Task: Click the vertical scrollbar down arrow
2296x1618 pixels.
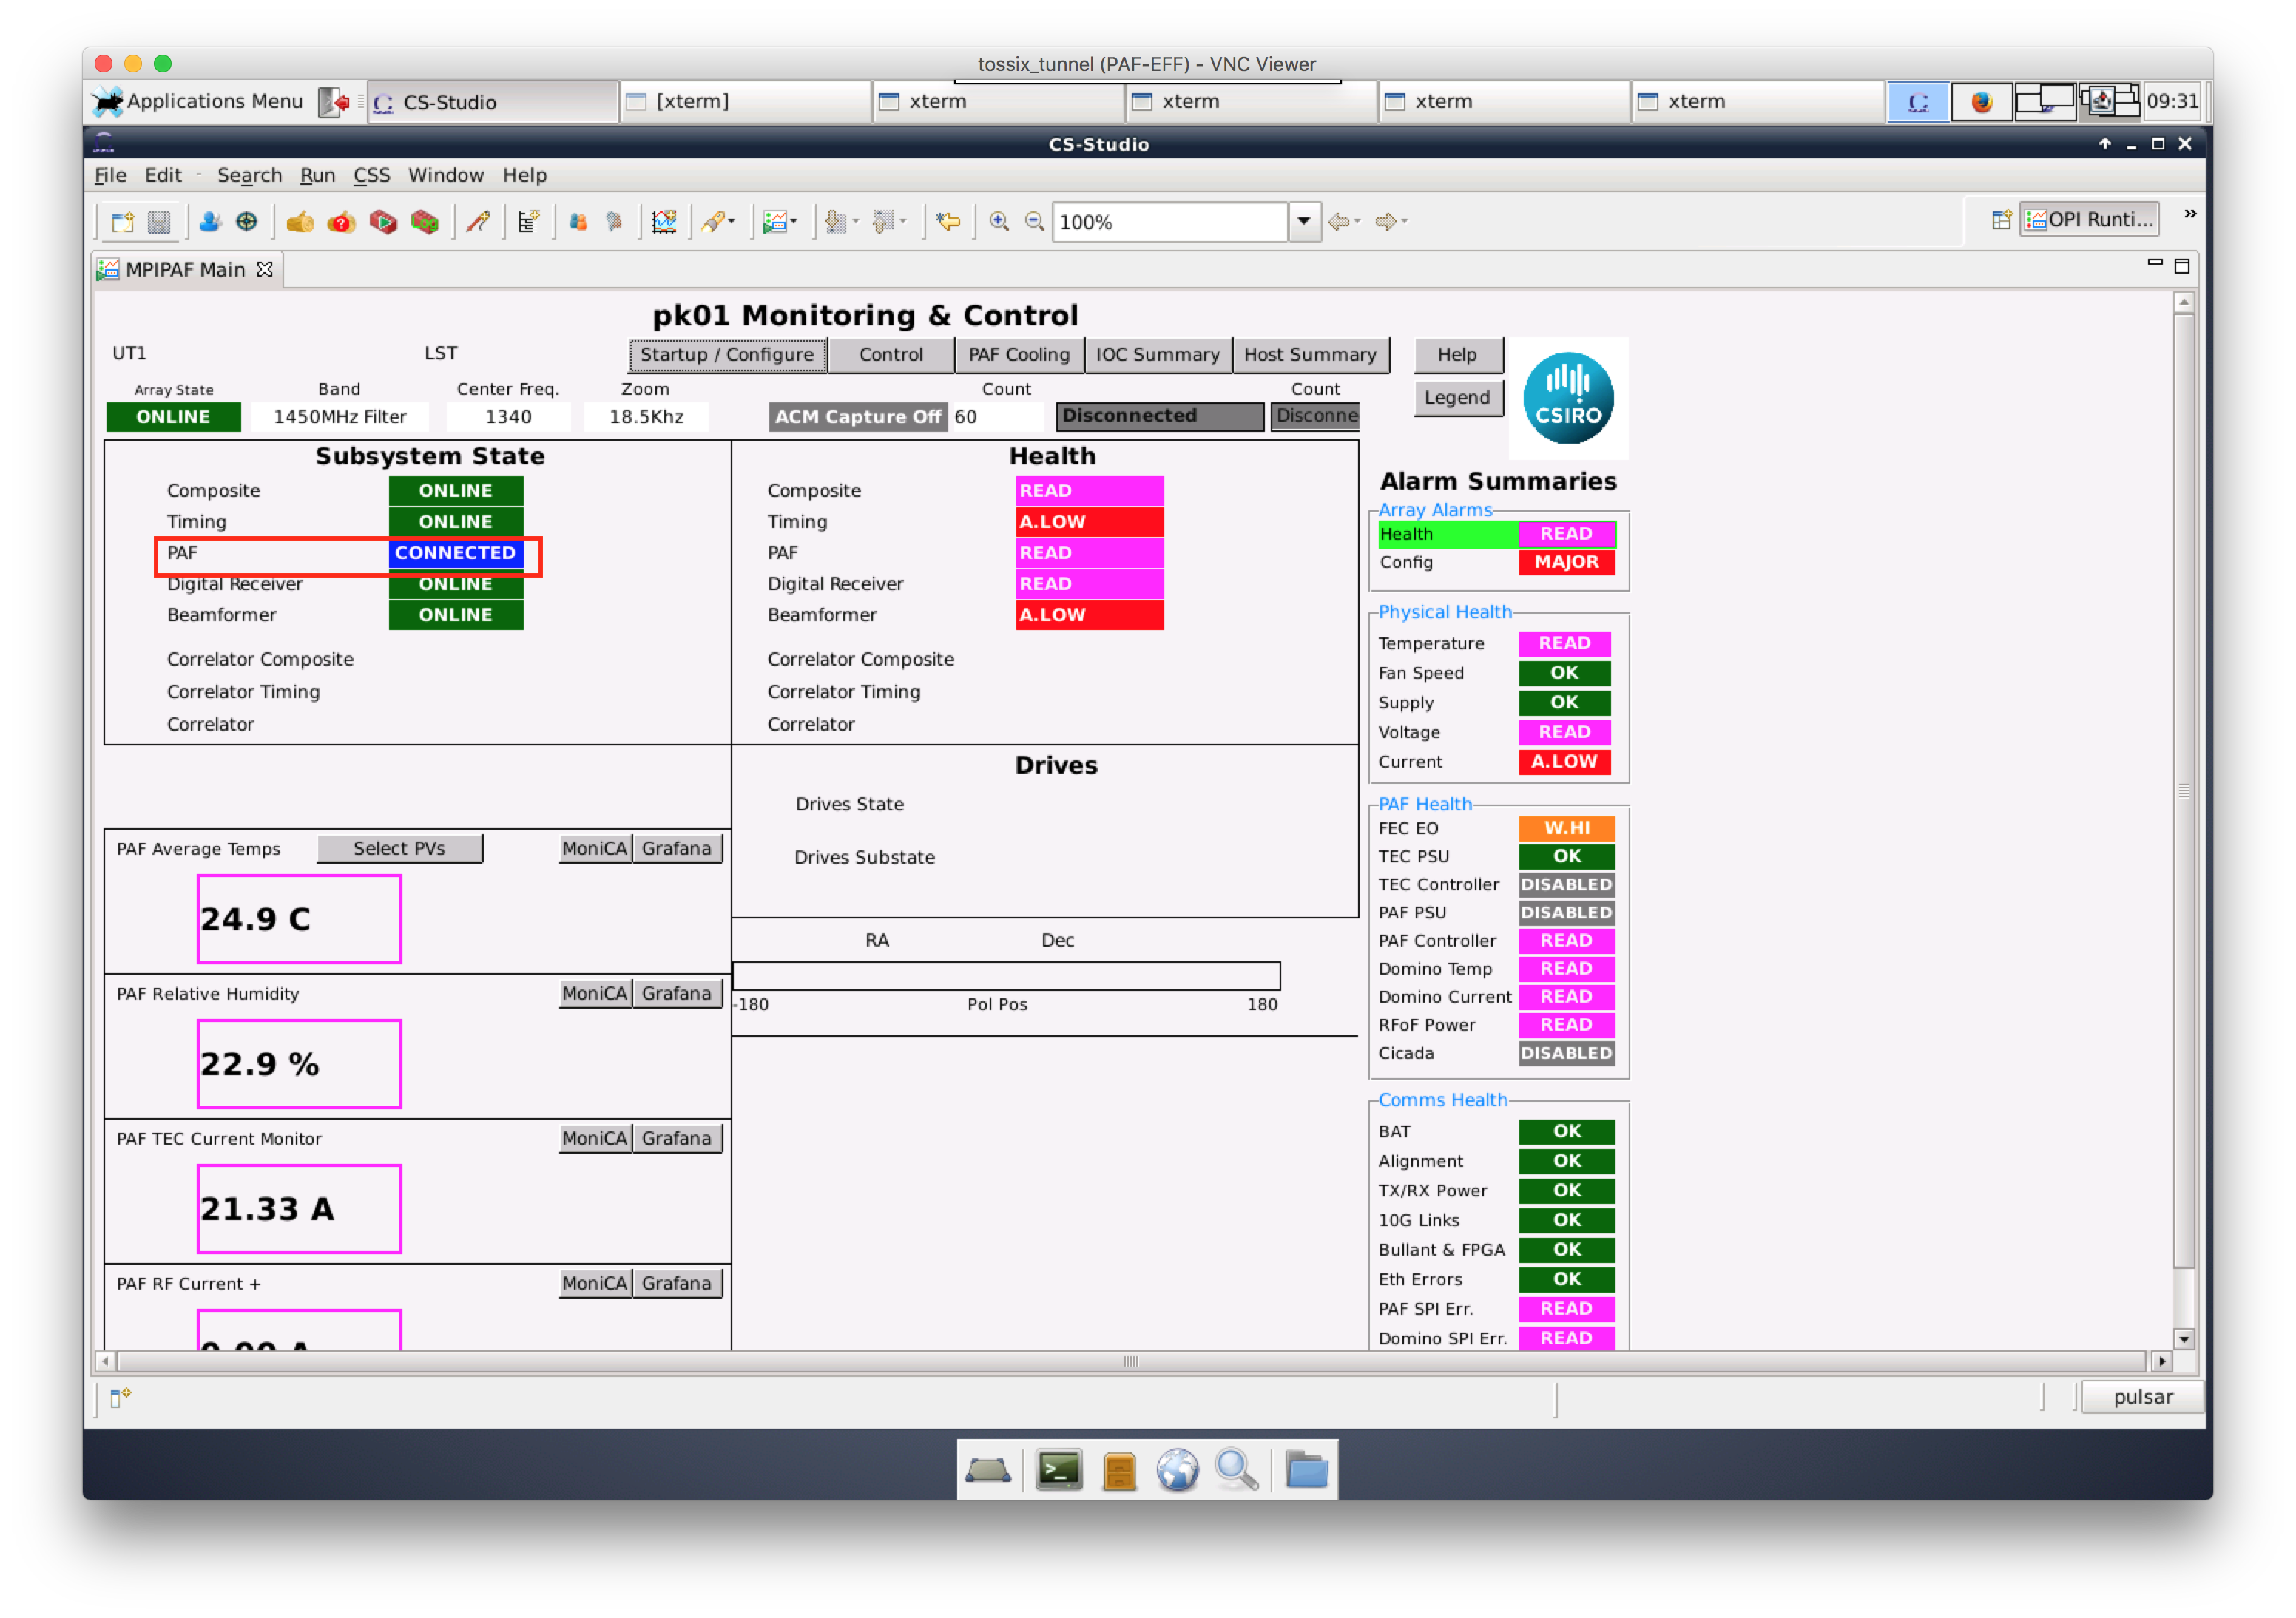Action: [x=2184, y=1338]
